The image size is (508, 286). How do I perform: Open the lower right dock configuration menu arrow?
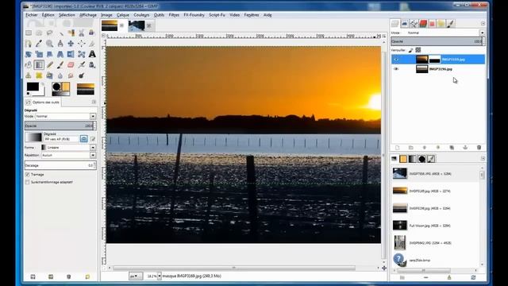(x=483, y=159)
